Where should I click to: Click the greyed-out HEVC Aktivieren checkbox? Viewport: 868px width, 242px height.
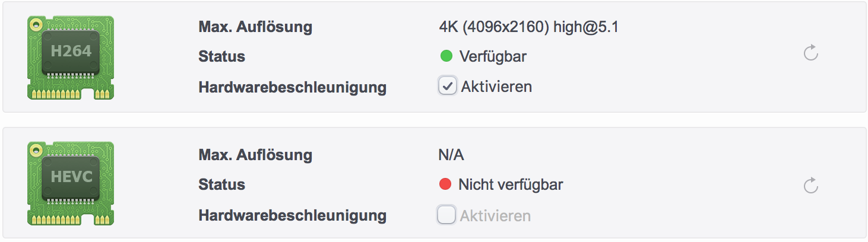[x=446, y=215]
